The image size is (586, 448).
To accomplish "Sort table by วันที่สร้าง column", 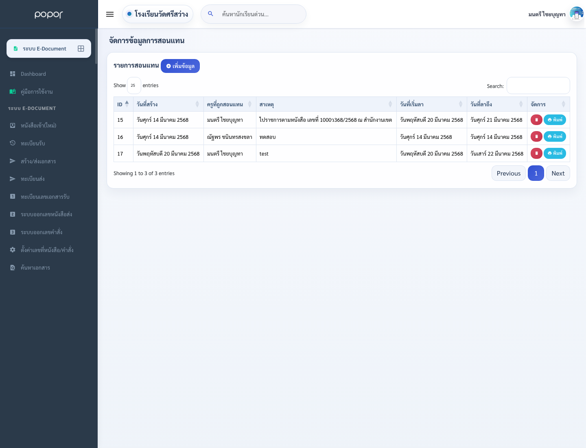I will click(x=168, y=104).
